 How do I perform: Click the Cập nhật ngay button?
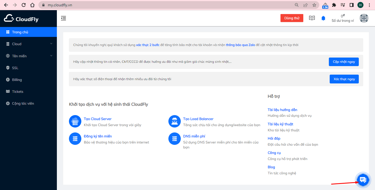344,62
